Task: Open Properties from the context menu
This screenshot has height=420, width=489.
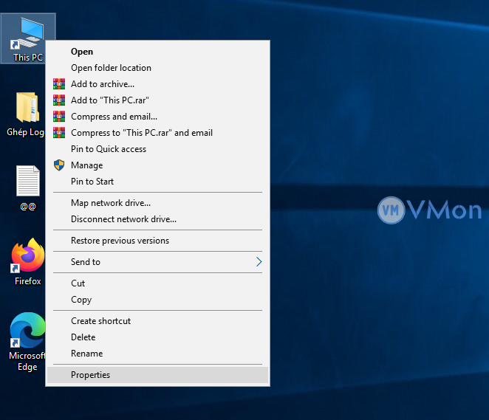Action: click(90, 375)
